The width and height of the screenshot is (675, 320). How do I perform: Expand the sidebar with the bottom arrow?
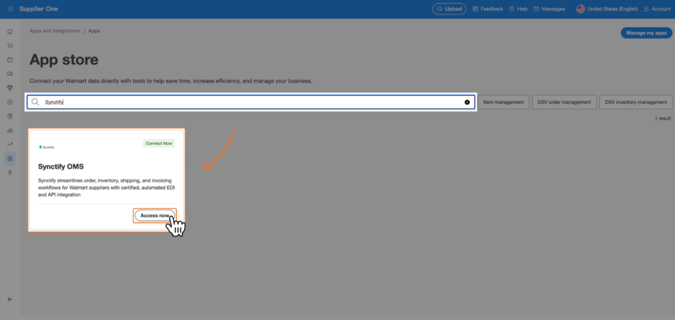coord(10,300)
